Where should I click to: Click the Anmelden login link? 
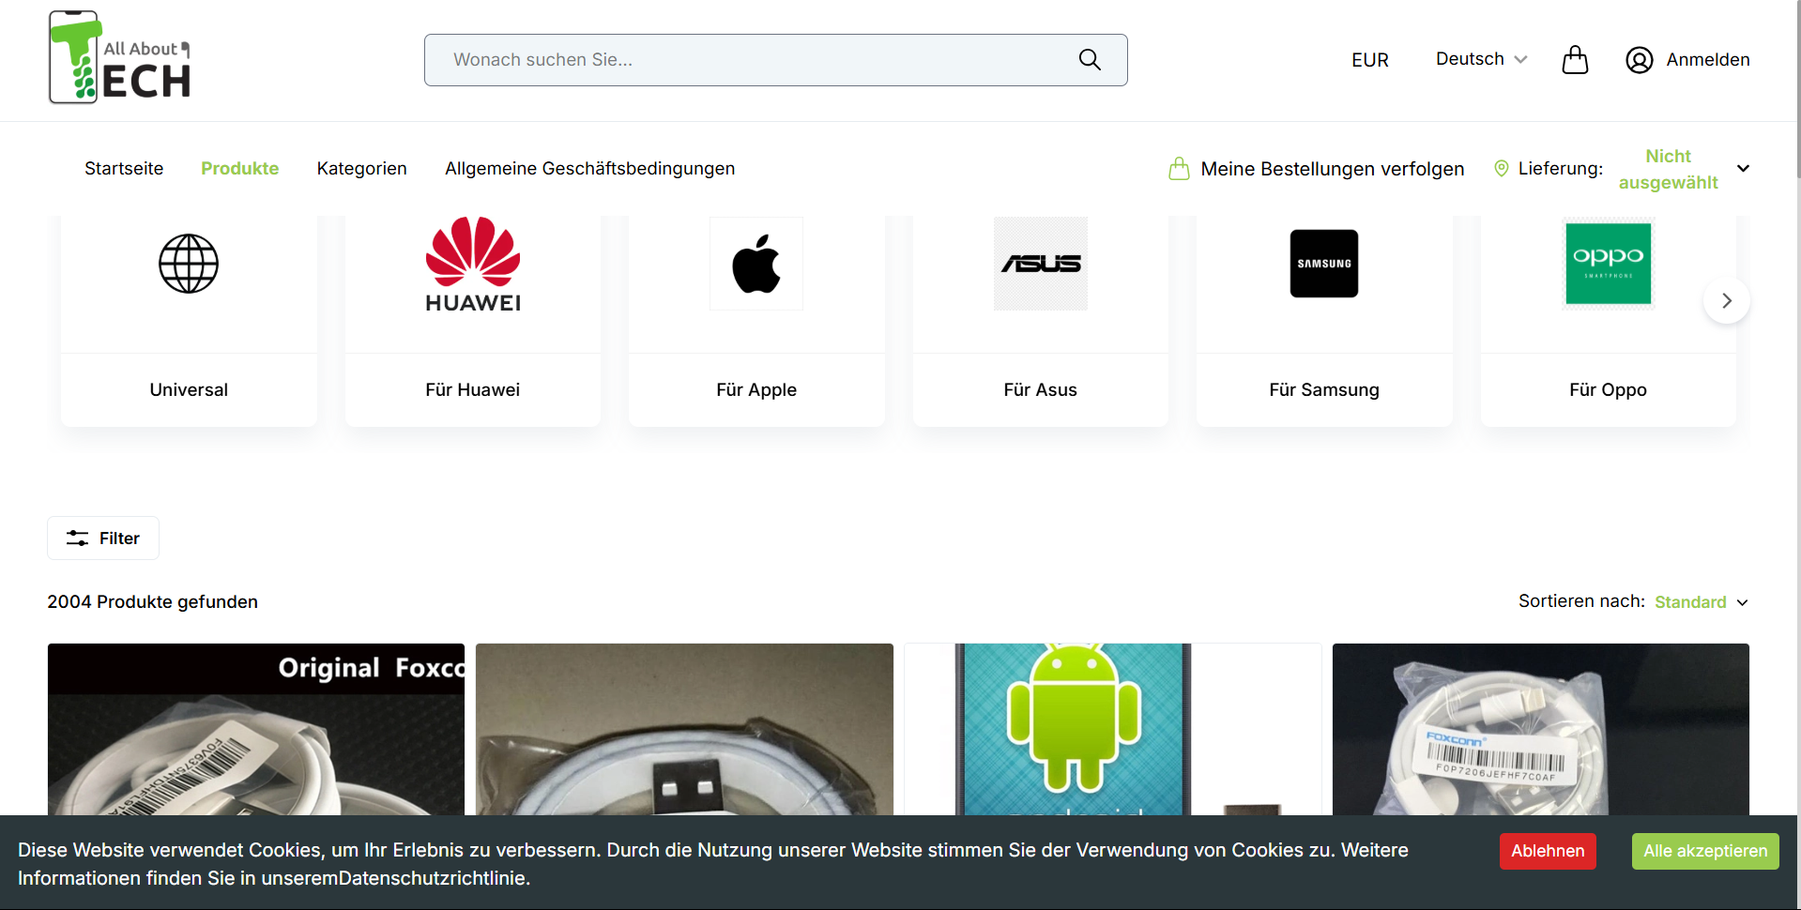click(x=1708, y=60)
